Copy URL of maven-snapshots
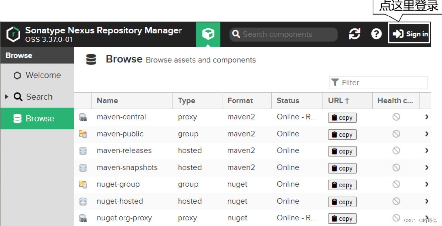This screenshot has width=442, height=226. (342, 168)
